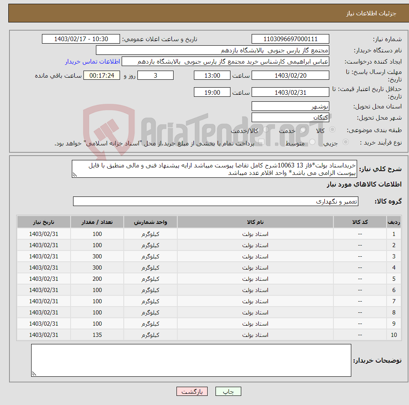Screen dimensions: 409x405
Task: Click the need date in row 6
Action: [44, 290]
